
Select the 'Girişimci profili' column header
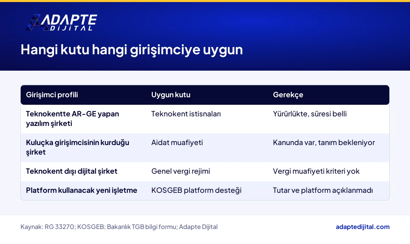(52, 95)
